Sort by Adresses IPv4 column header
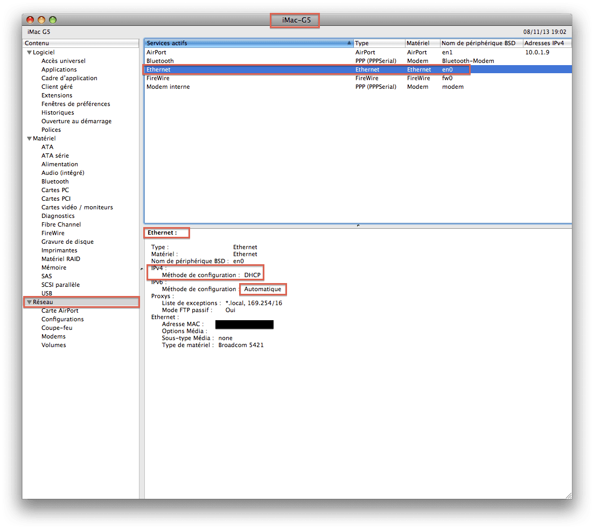 tap(547, 43)
